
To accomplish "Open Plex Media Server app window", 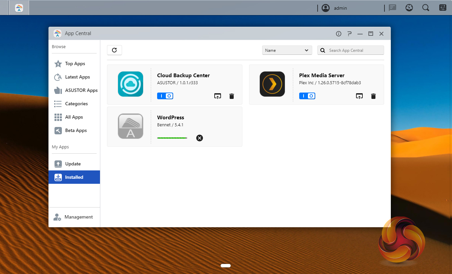I will pos(359,96).
